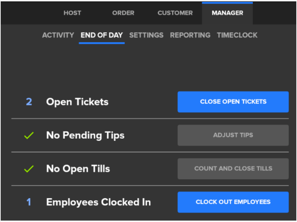Click the No Pending Tips label
Image resolution: width=297 pixels, height=222 pixels.
point(85,135)
